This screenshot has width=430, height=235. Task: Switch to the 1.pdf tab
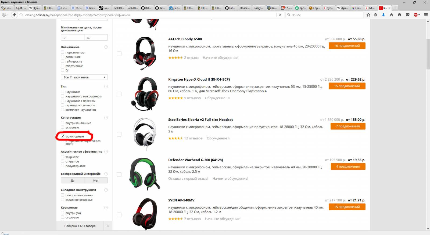click(x=21, y=8)
